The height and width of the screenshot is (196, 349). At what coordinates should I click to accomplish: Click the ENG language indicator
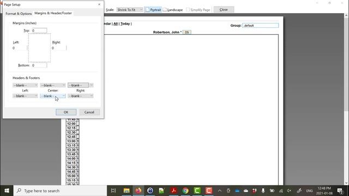(x=309, y=191)
